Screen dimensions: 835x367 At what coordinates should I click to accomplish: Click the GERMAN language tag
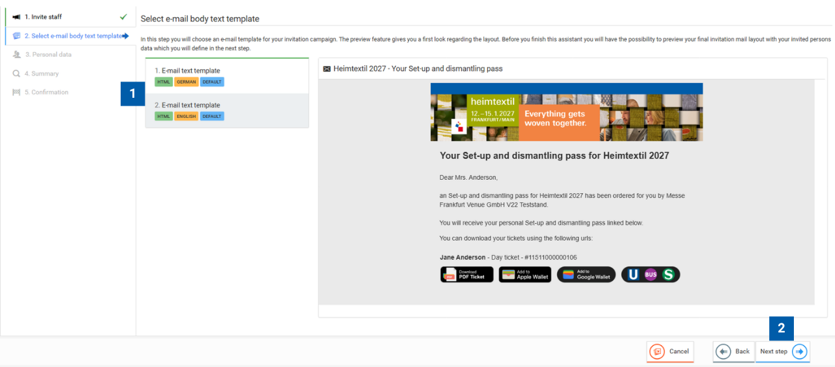point(187,82)
